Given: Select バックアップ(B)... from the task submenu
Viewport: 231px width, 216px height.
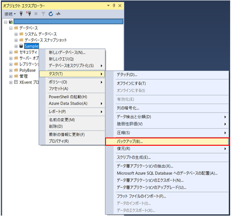Looking at the screenshot, I should point(167,141).
